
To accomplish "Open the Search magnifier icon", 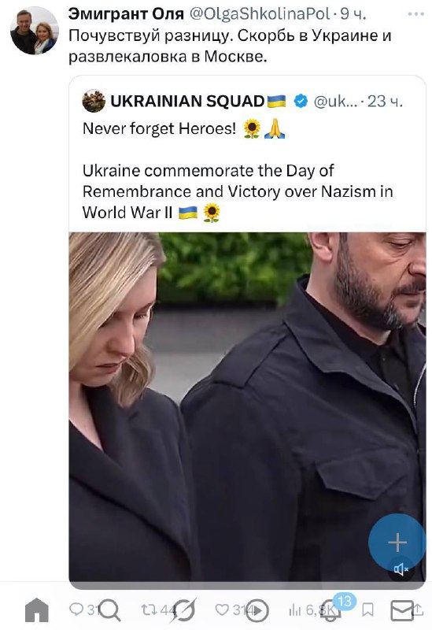I will [x=109, y=610].
